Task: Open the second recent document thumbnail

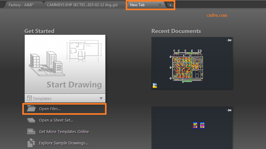Action: [192, 128]
